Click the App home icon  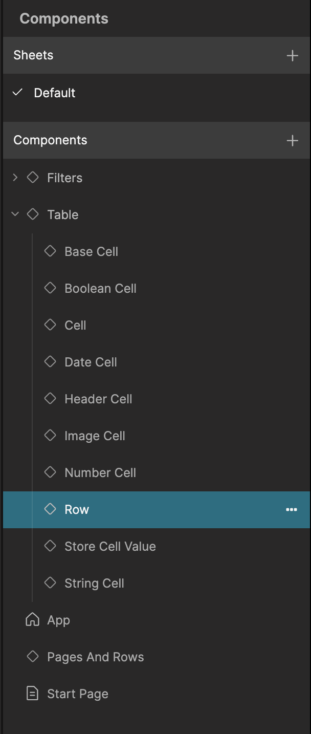32,620
